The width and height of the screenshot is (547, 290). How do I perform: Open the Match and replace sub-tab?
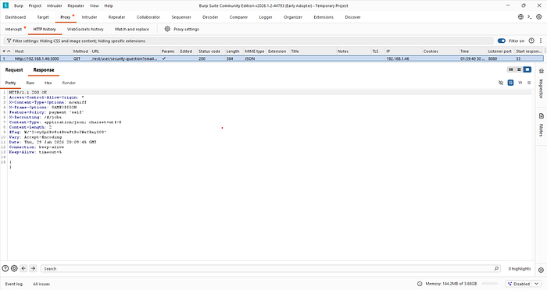pyautogui.click(x=132, y=30)
